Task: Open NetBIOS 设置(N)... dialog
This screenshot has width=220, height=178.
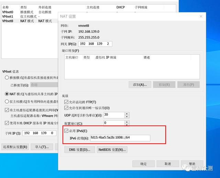Action: 112,150
